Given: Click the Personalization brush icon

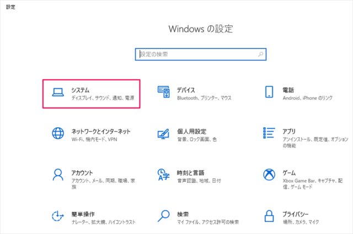Looking at the screenshot, I should coord(163,134).
